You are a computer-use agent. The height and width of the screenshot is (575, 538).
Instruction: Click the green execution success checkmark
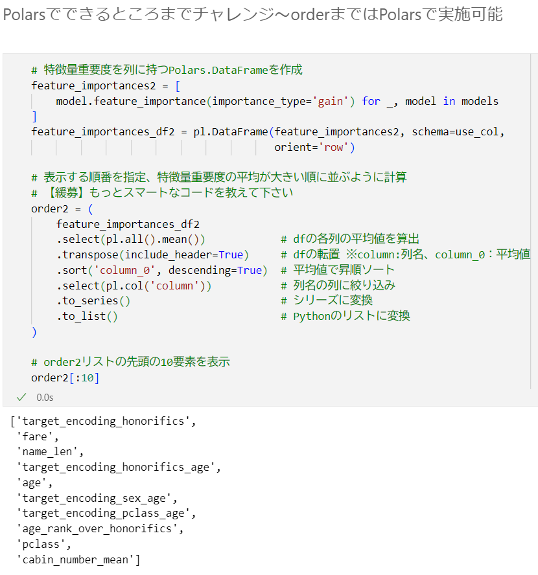pos(21,397)
